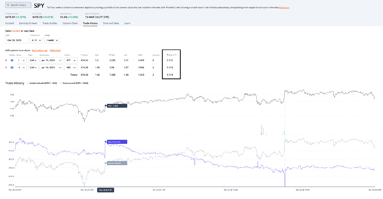This screenshot has height=199, width=383.
Task: Click Mid IV value 0.113
Action: point(170,67)
